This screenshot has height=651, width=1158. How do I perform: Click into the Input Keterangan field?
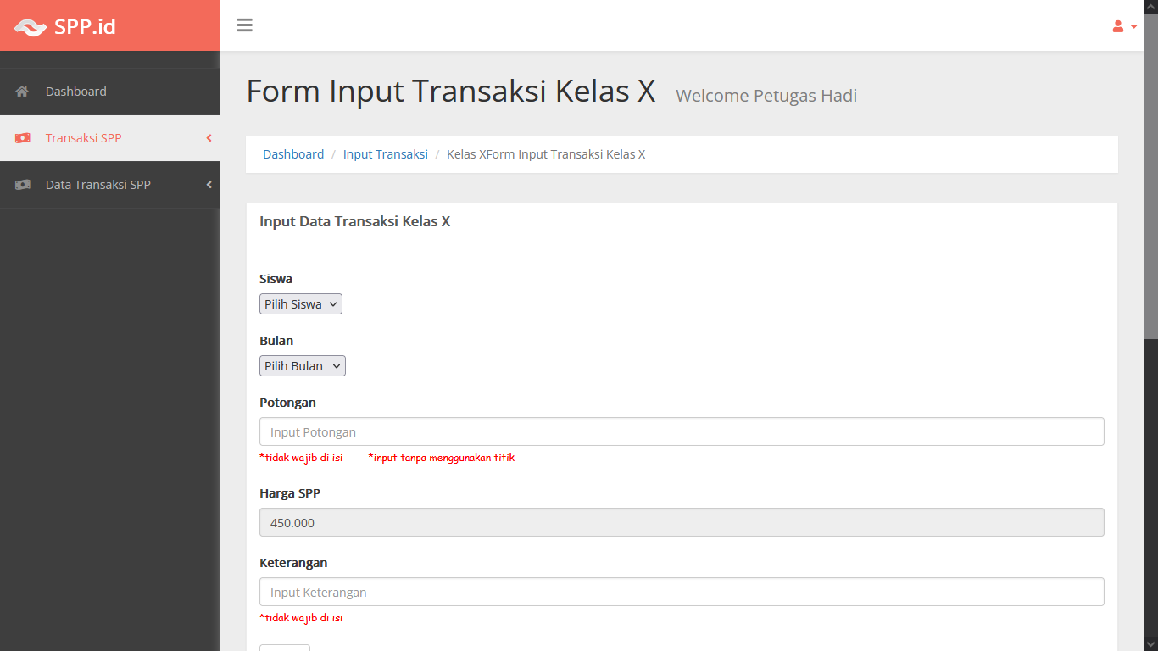pyautogui.click(x=682, y=592)
